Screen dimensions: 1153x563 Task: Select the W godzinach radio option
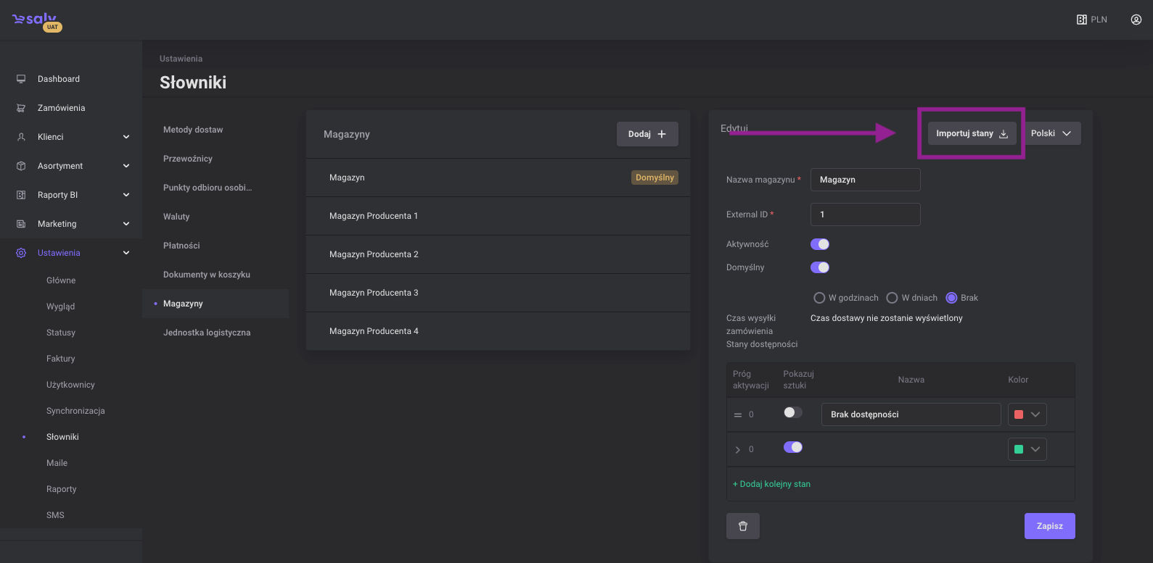(819, 298)
